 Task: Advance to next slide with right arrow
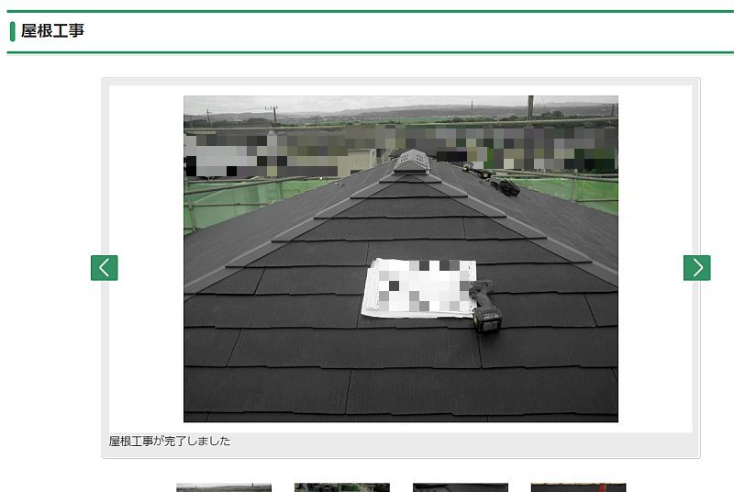coord(697,268)
